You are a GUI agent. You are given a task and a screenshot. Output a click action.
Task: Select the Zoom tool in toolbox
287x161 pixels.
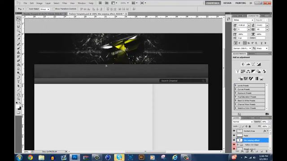pos(18,99)
